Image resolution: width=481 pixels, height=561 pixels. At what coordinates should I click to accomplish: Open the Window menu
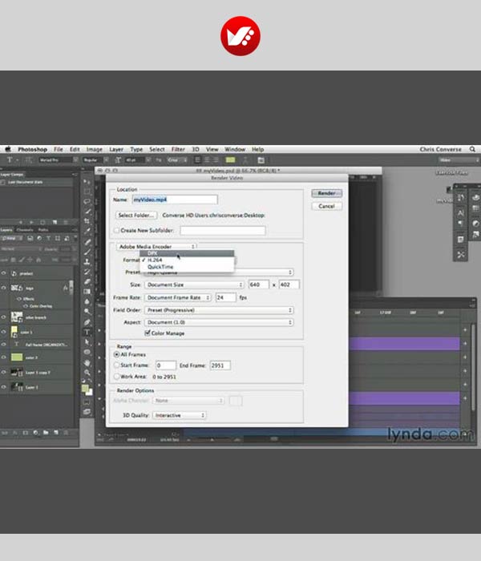point(235,149)
